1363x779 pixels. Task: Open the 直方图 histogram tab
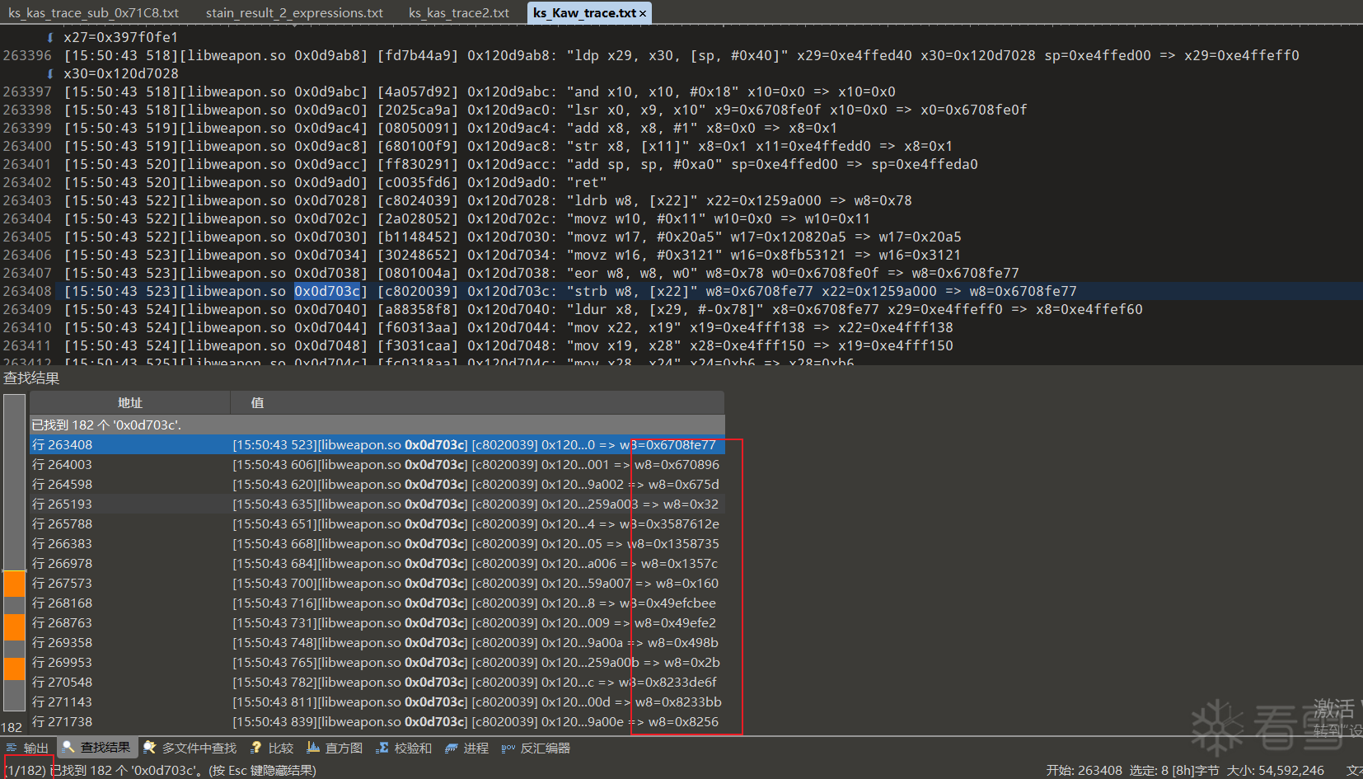click(x=335, y=748)
